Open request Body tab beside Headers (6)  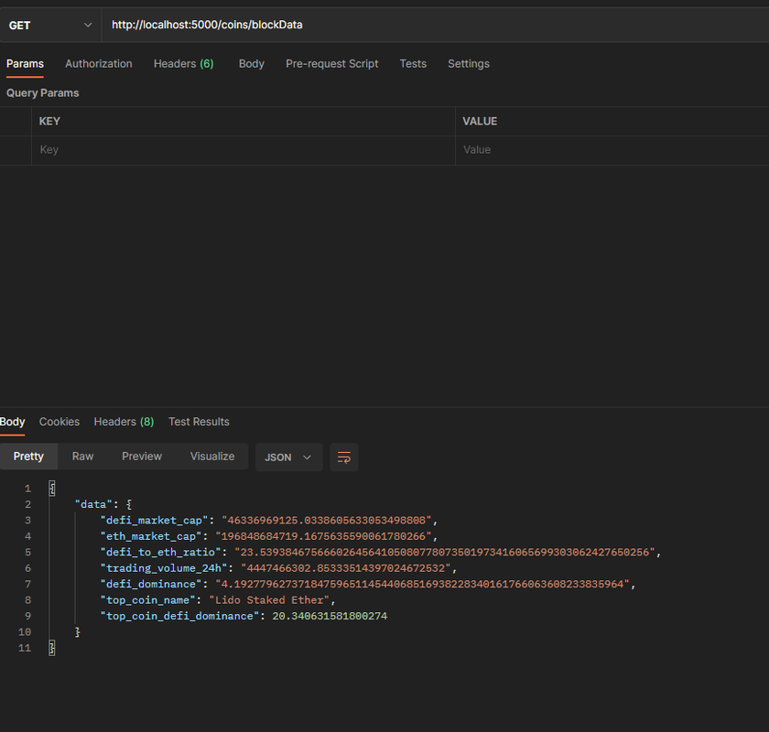[x=251, y=63]
